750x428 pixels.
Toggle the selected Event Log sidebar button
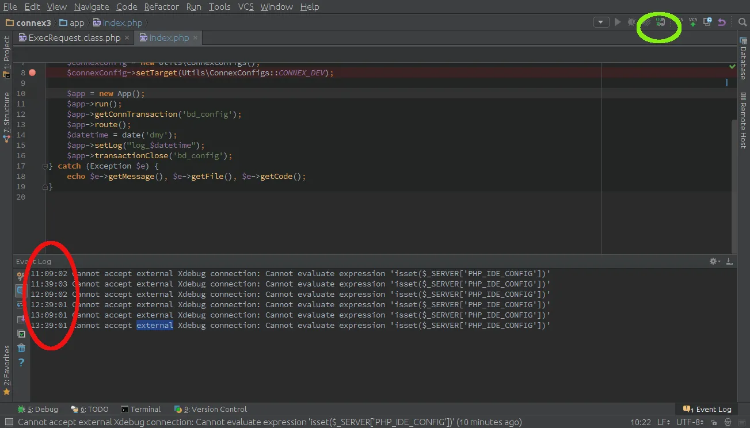pyautogui.click(x=21, y=291)
